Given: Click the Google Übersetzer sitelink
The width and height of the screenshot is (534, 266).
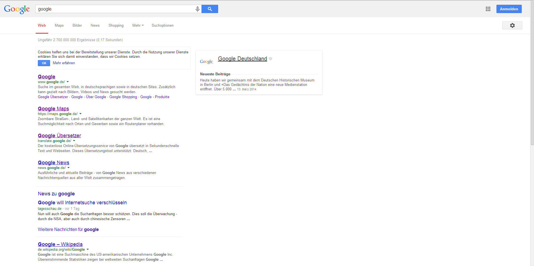Looking at the screenshot, I should (53, 97).
